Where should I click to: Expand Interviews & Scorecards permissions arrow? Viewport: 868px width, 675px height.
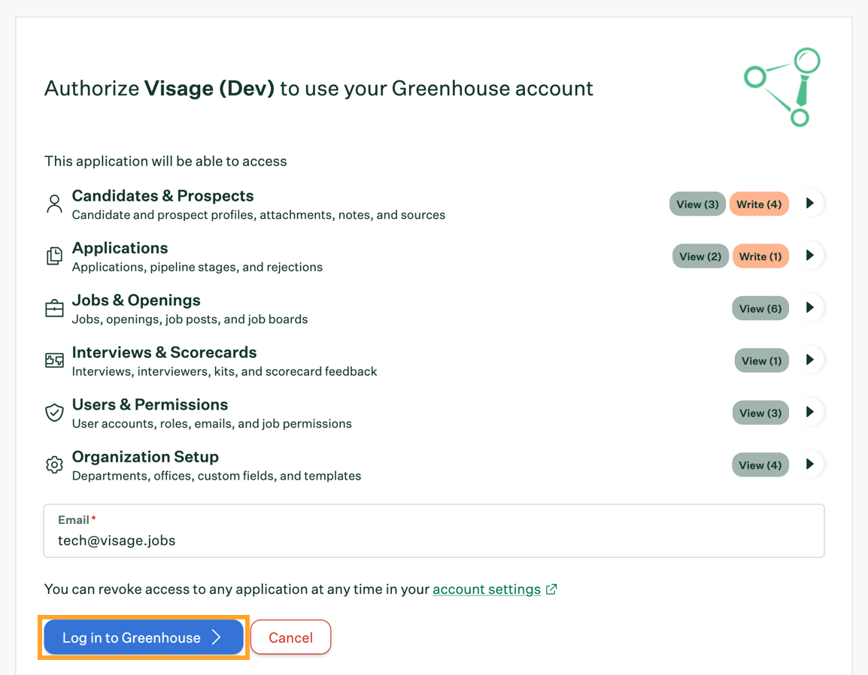pos(810,359)
